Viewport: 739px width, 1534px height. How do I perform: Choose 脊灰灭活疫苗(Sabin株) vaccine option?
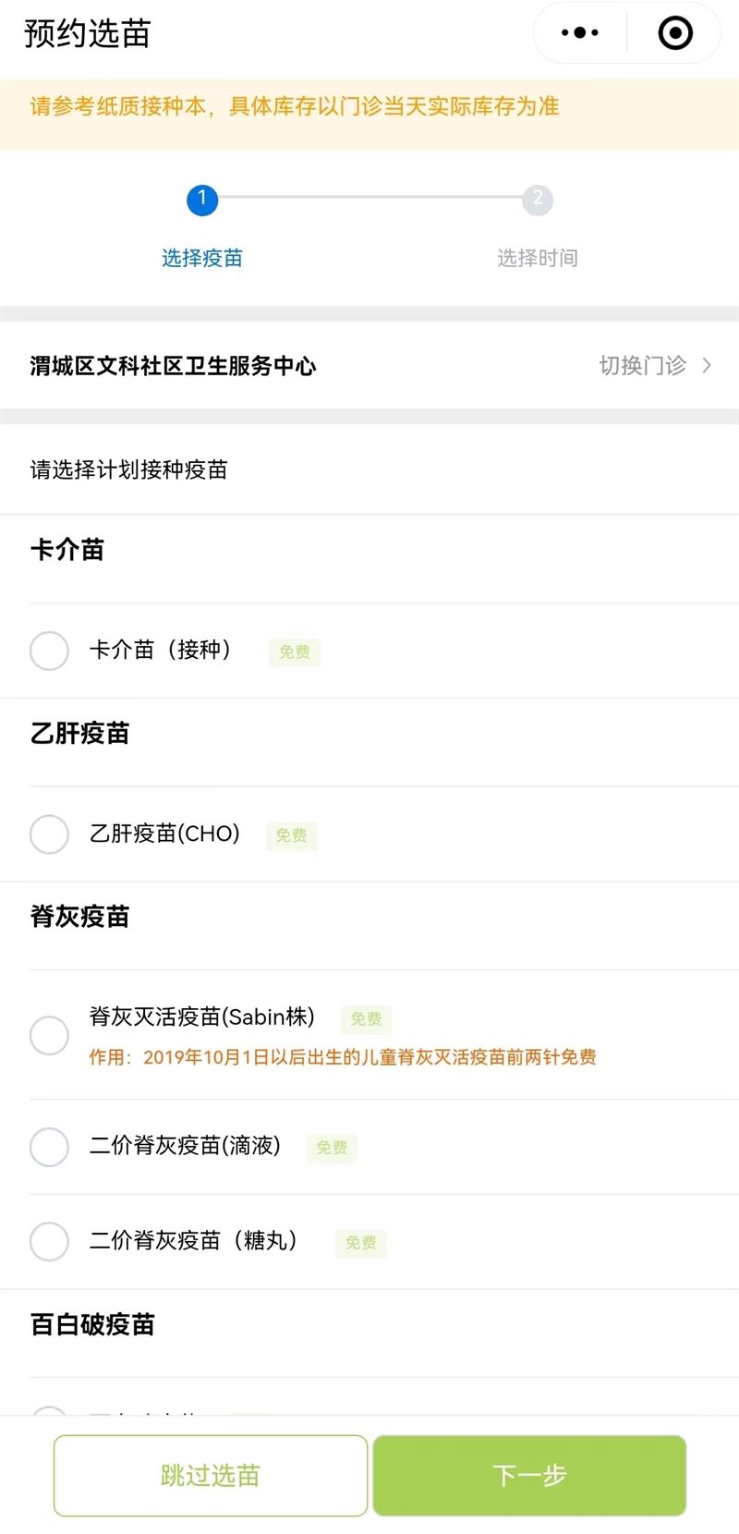pos(49,1035)
